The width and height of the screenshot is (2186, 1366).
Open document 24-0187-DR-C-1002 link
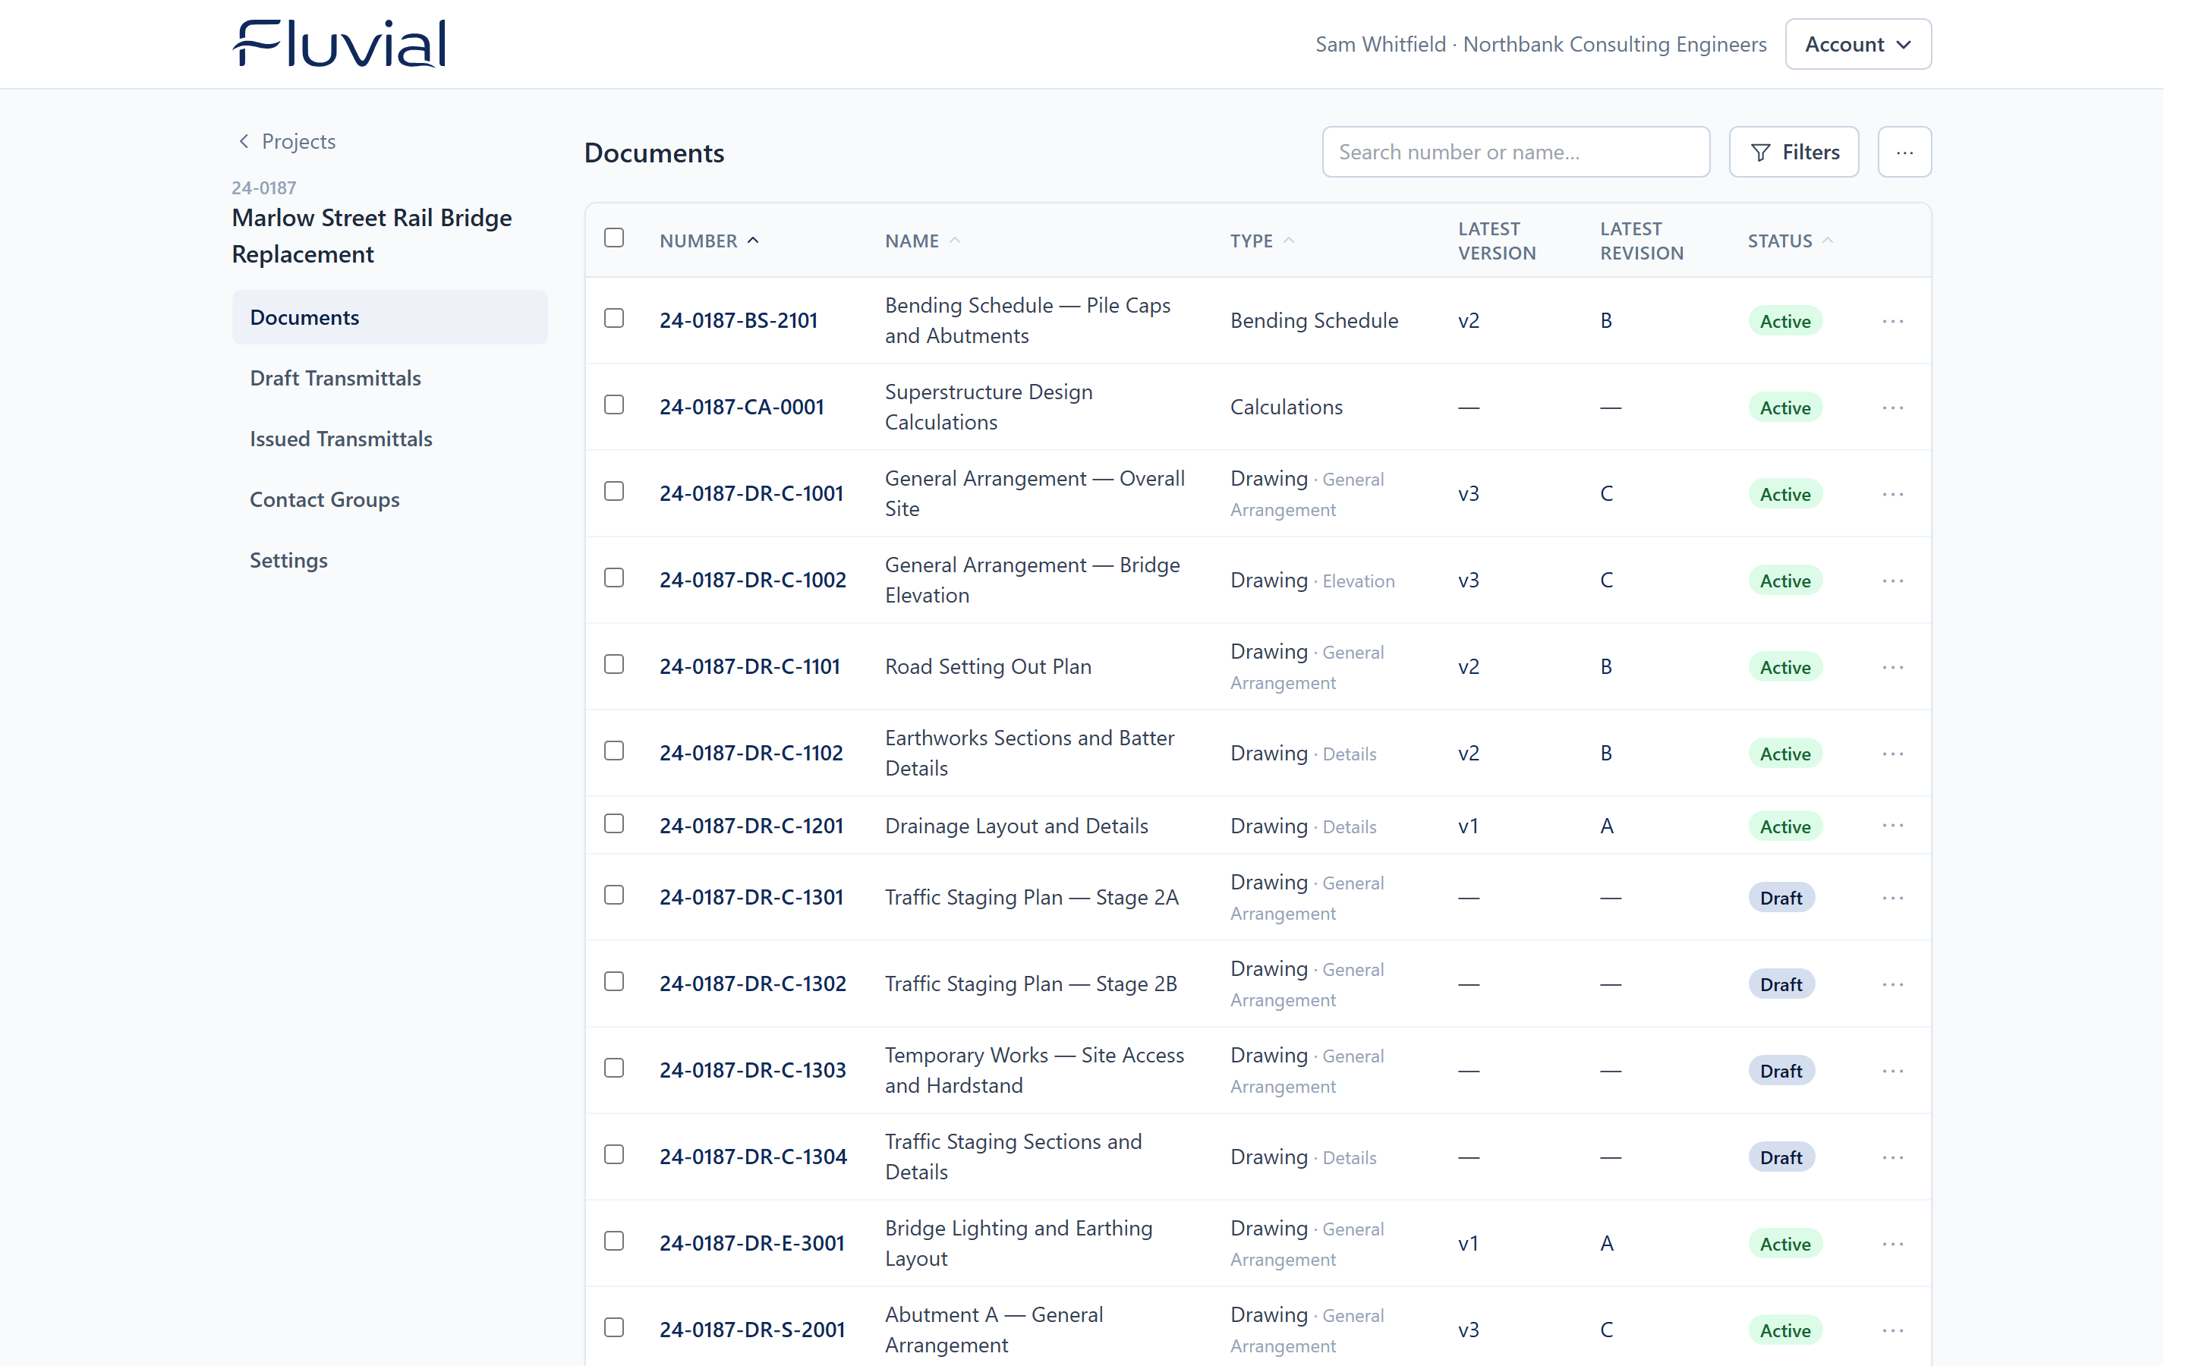[x=752, y=580]
